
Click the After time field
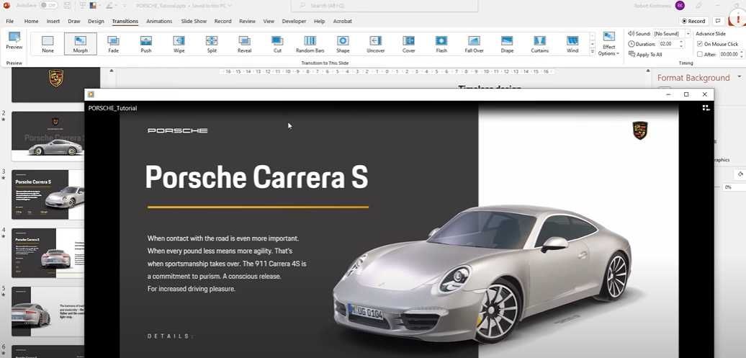728,54
